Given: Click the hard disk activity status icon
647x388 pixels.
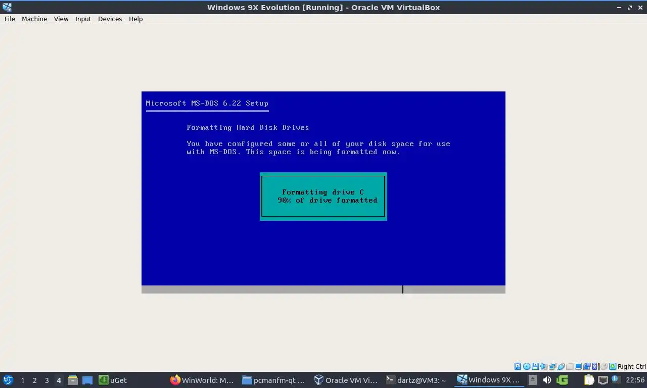Looking at the screenshot, I should [x=518, y=366].
